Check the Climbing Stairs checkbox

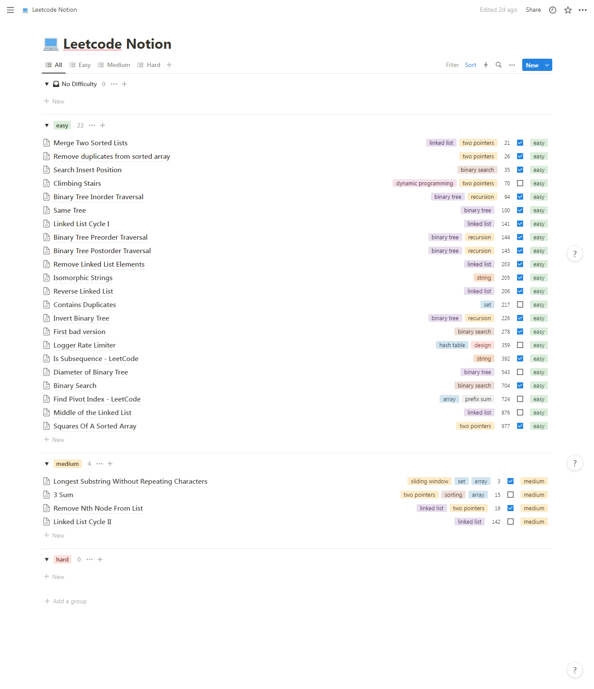click(520, 183)
